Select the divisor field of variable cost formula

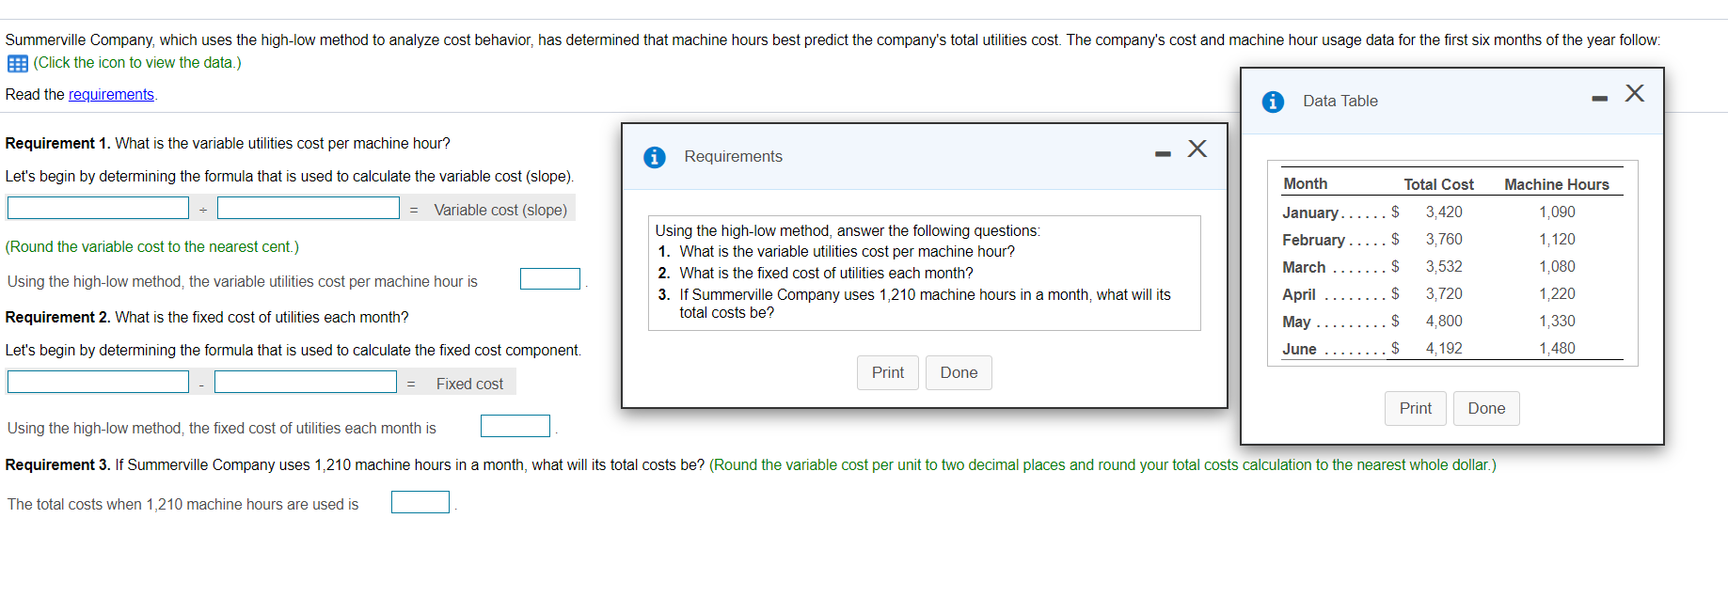tap(309, 208)
